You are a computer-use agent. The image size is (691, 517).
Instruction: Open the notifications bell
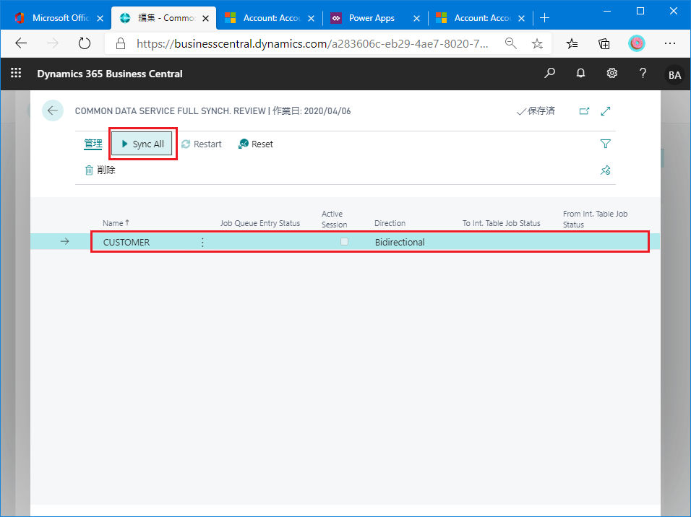(580, 74)
